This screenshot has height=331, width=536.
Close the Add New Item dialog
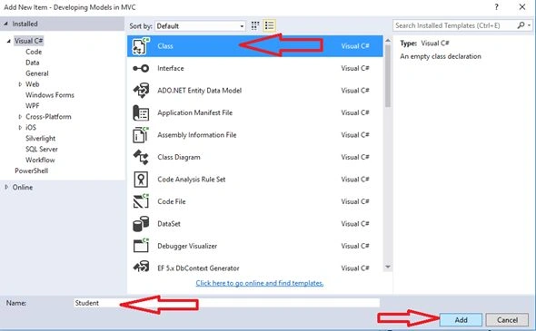click(522, 7)
